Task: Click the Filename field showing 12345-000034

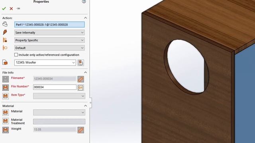Action: [55, 79]
